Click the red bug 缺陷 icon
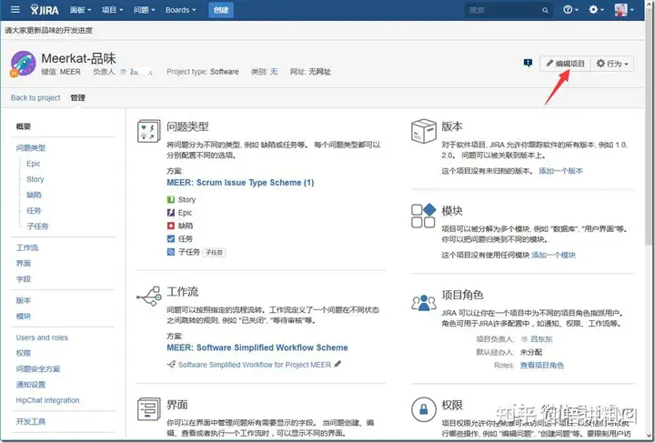This screenshot has width=655, height=443. 170,226
